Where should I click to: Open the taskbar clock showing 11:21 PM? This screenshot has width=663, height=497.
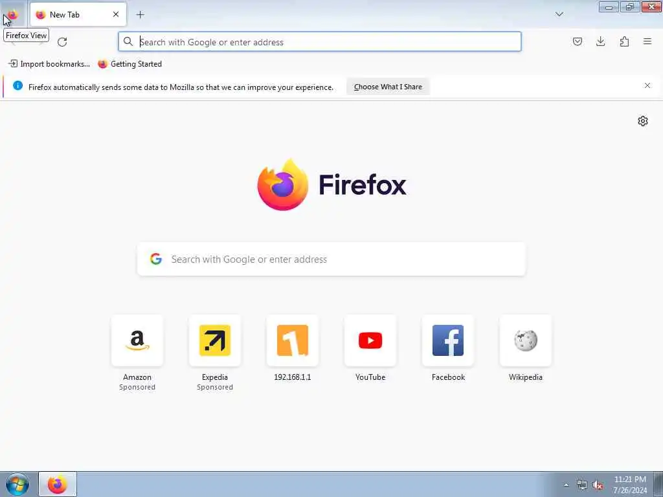[x=630, y=485]
